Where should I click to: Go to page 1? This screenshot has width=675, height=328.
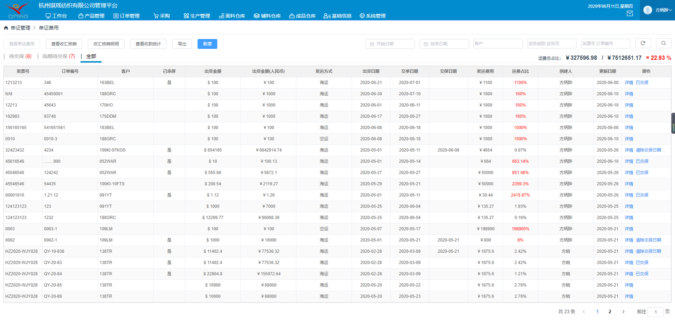tap(597, 312)
